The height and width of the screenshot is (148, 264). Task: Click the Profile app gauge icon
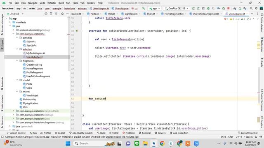tap(218, 8)
